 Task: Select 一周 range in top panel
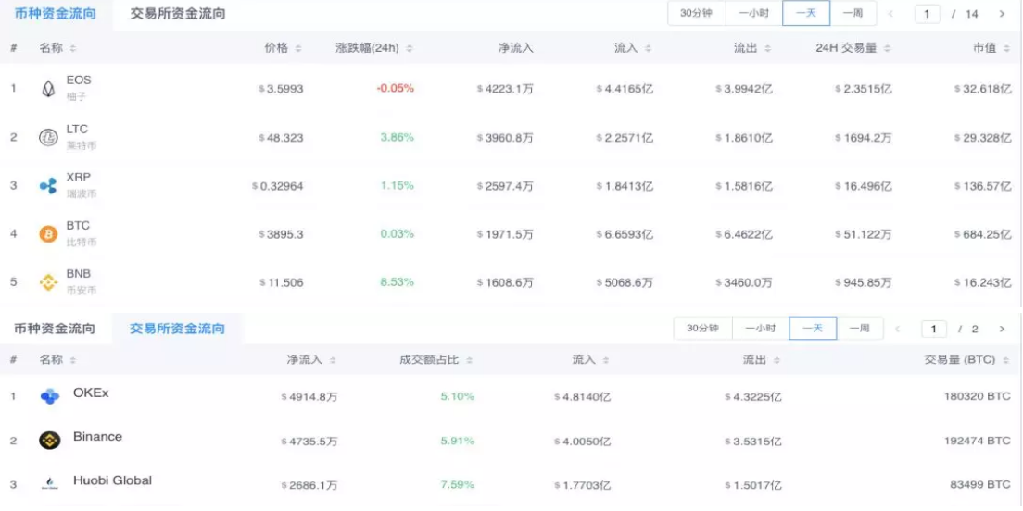click(853, 13)
